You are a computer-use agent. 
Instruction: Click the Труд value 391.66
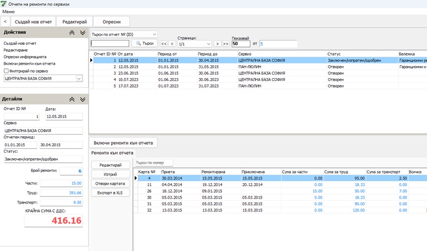point(61,193)
